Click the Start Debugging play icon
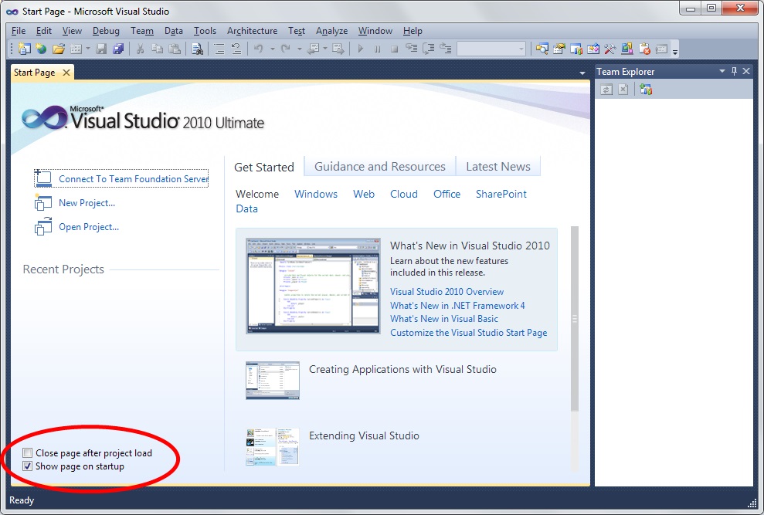The image size is (764, 515). point(361,49)
